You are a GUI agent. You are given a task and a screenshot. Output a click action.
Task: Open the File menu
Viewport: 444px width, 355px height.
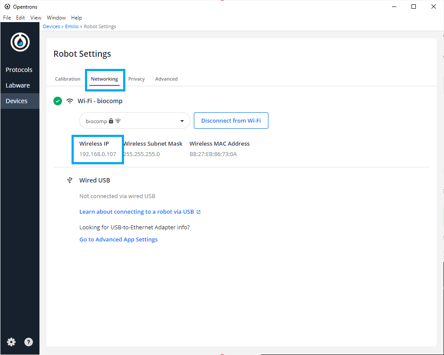click(x=7, y=17)
